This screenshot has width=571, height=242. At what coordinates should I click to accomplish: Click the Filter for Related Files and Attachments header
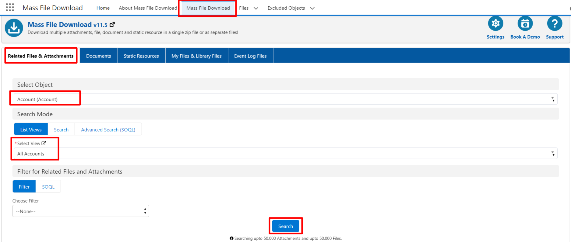tap(286, 171)
